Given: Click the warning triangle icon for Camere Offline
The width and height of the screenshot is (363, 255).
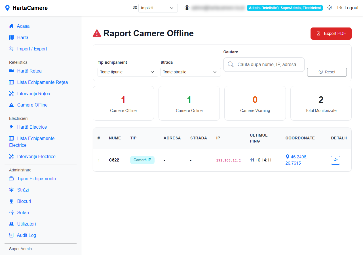Looking at the screenshot, I should point(11,105).
